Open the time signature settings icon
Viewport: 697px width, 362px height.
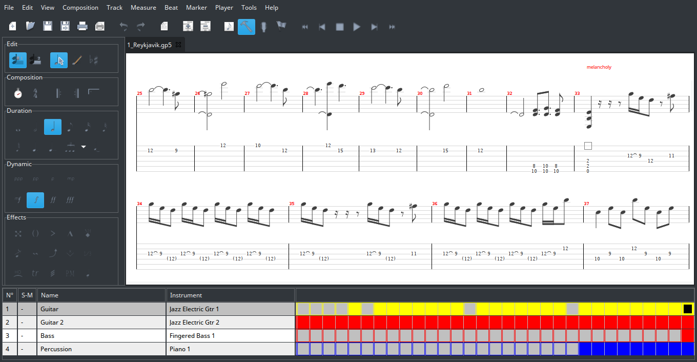pyautogui.click(x=35, y=93)
